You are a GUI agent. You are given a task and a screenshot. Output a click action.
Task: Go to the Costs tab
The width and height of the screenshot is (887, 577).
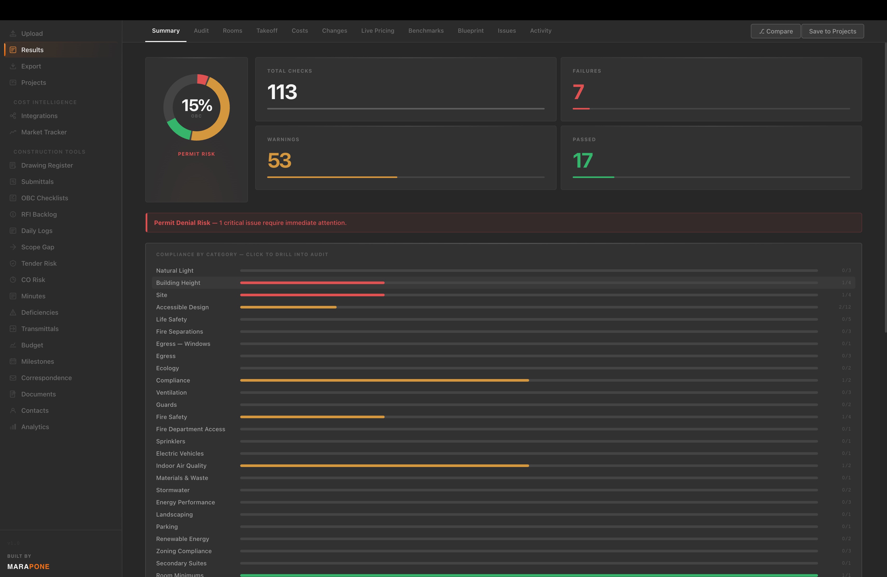click(x=300, y=31)
